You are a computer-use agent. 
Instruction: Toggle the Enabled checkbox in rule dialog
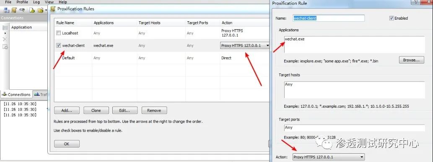392,18
